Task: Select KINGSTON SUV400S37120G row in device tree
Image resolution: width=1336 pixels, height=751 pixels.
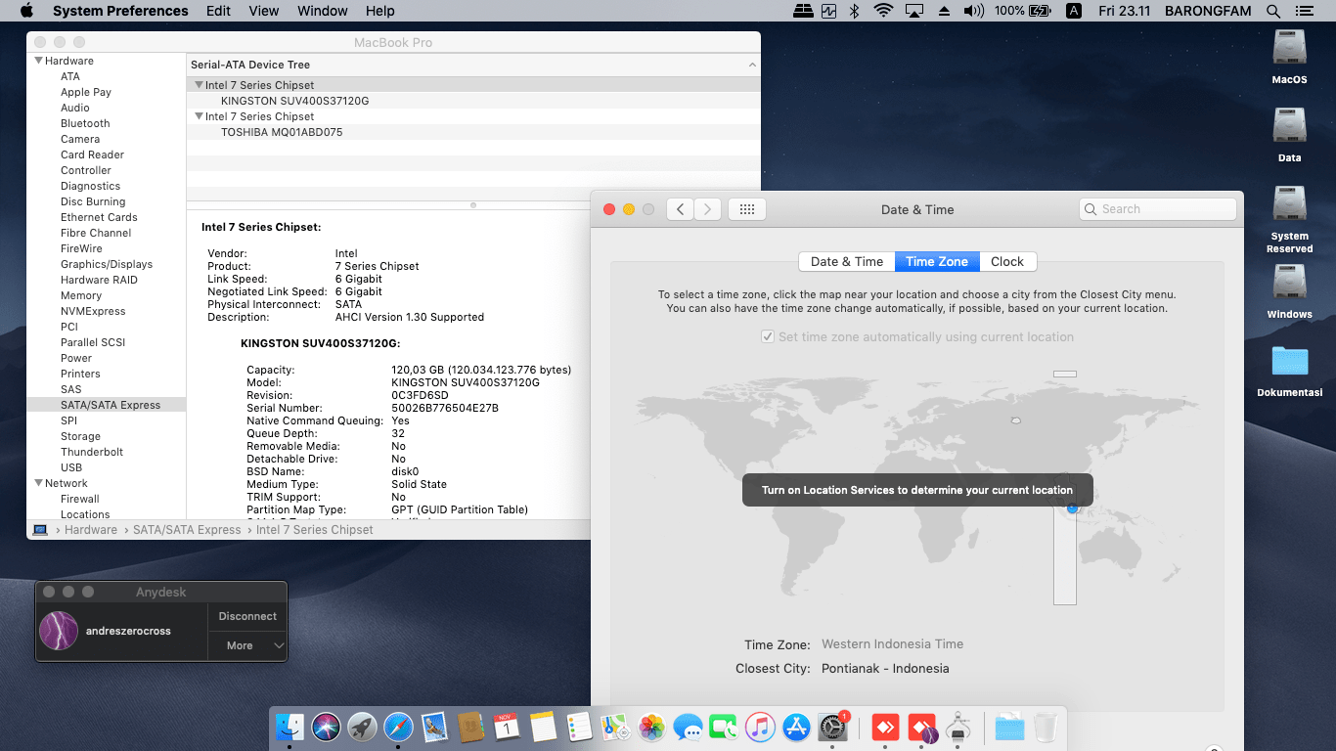Action: click(x=473, y=101)
